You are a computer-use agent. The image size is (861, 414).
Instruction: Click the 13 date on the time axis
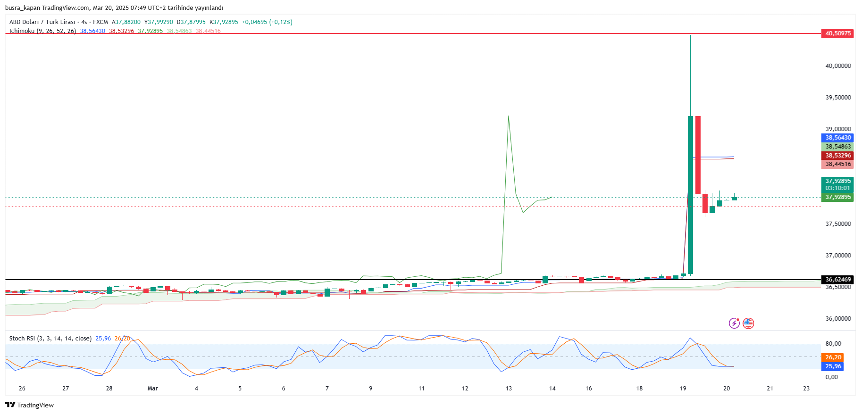(x=509, y=389)
